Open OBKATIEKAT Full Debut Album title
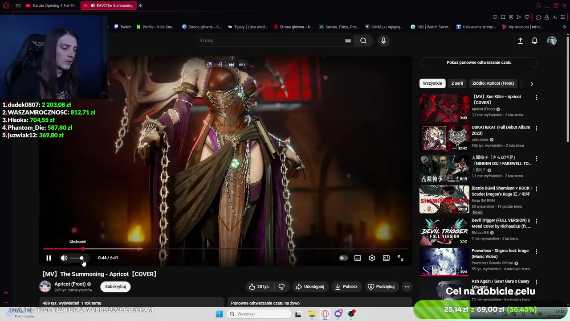 501,130
